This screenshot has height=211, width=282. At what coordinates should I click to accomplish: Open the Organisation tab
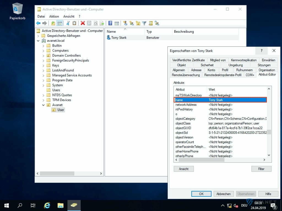[267, 70]
